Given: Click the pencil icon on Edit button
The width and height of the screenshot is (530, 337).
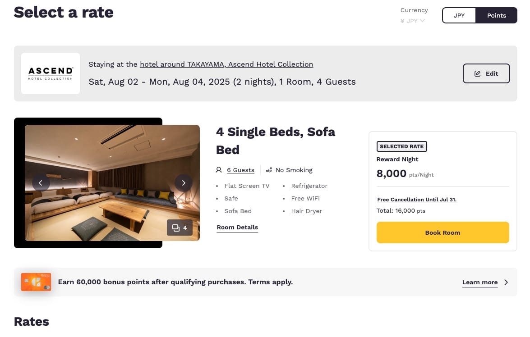Looking at the screenshot, I should pos(478,73).
